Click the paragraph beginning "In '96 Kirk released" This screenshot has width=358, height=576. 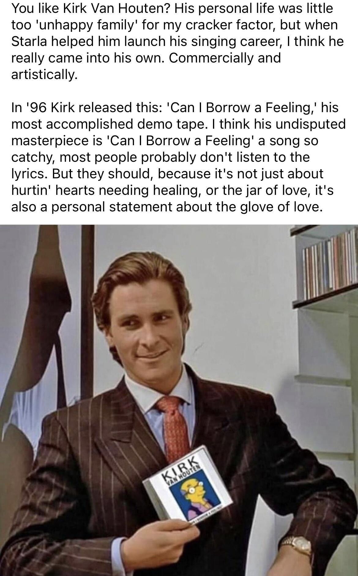point(178,157)
